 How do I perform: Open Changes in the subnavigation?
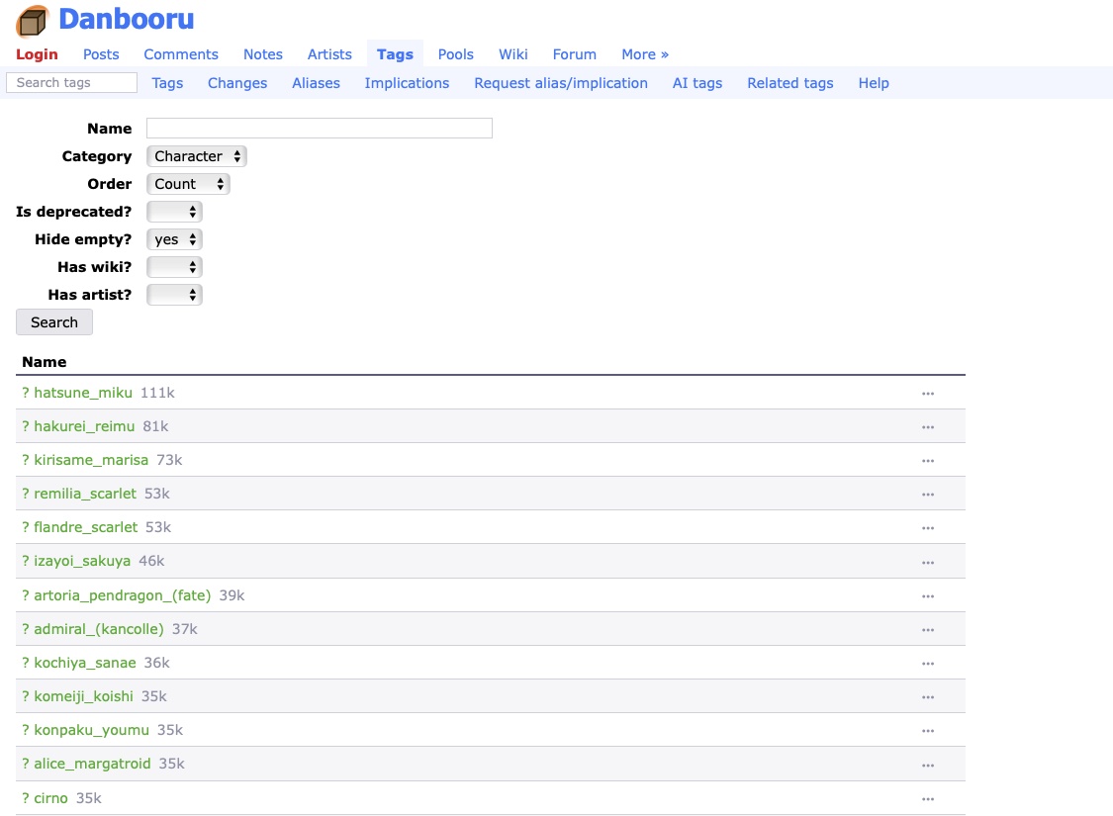[237, 83]
